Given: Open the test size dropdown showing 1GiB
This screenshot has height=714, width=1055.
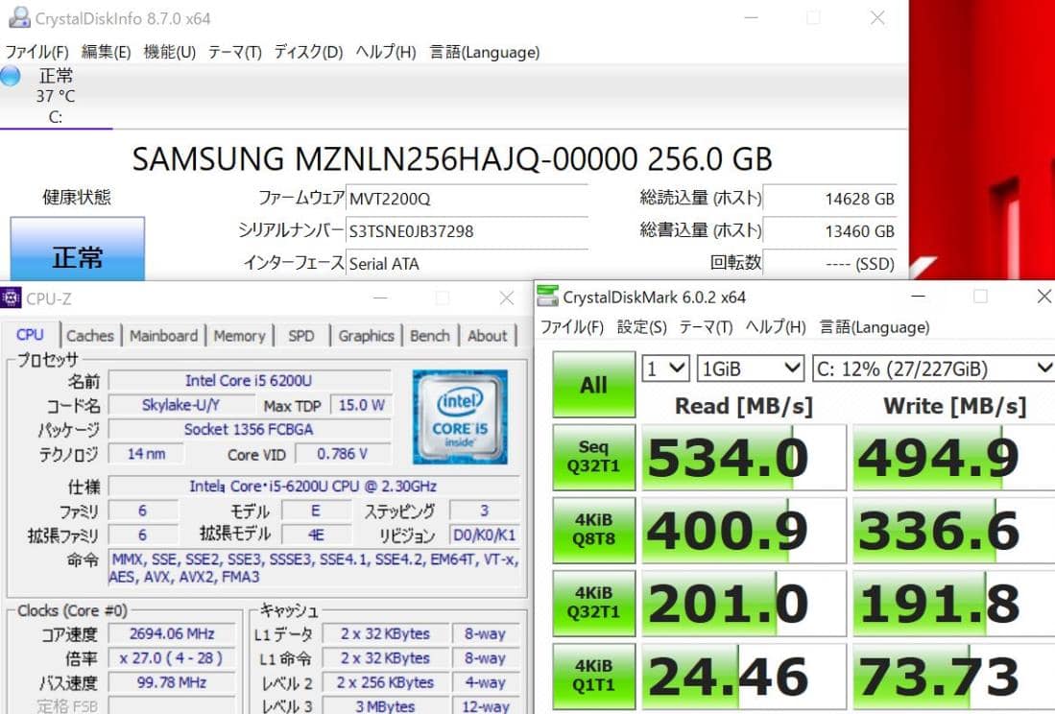Looking at the screenshot, I should [751, 369].
